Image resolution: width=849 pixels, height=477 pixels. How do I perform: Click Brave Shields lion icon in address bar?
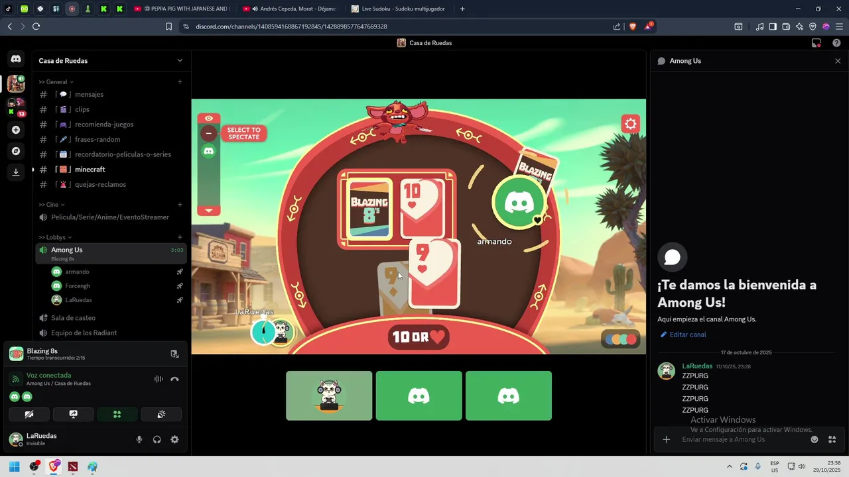633,26
